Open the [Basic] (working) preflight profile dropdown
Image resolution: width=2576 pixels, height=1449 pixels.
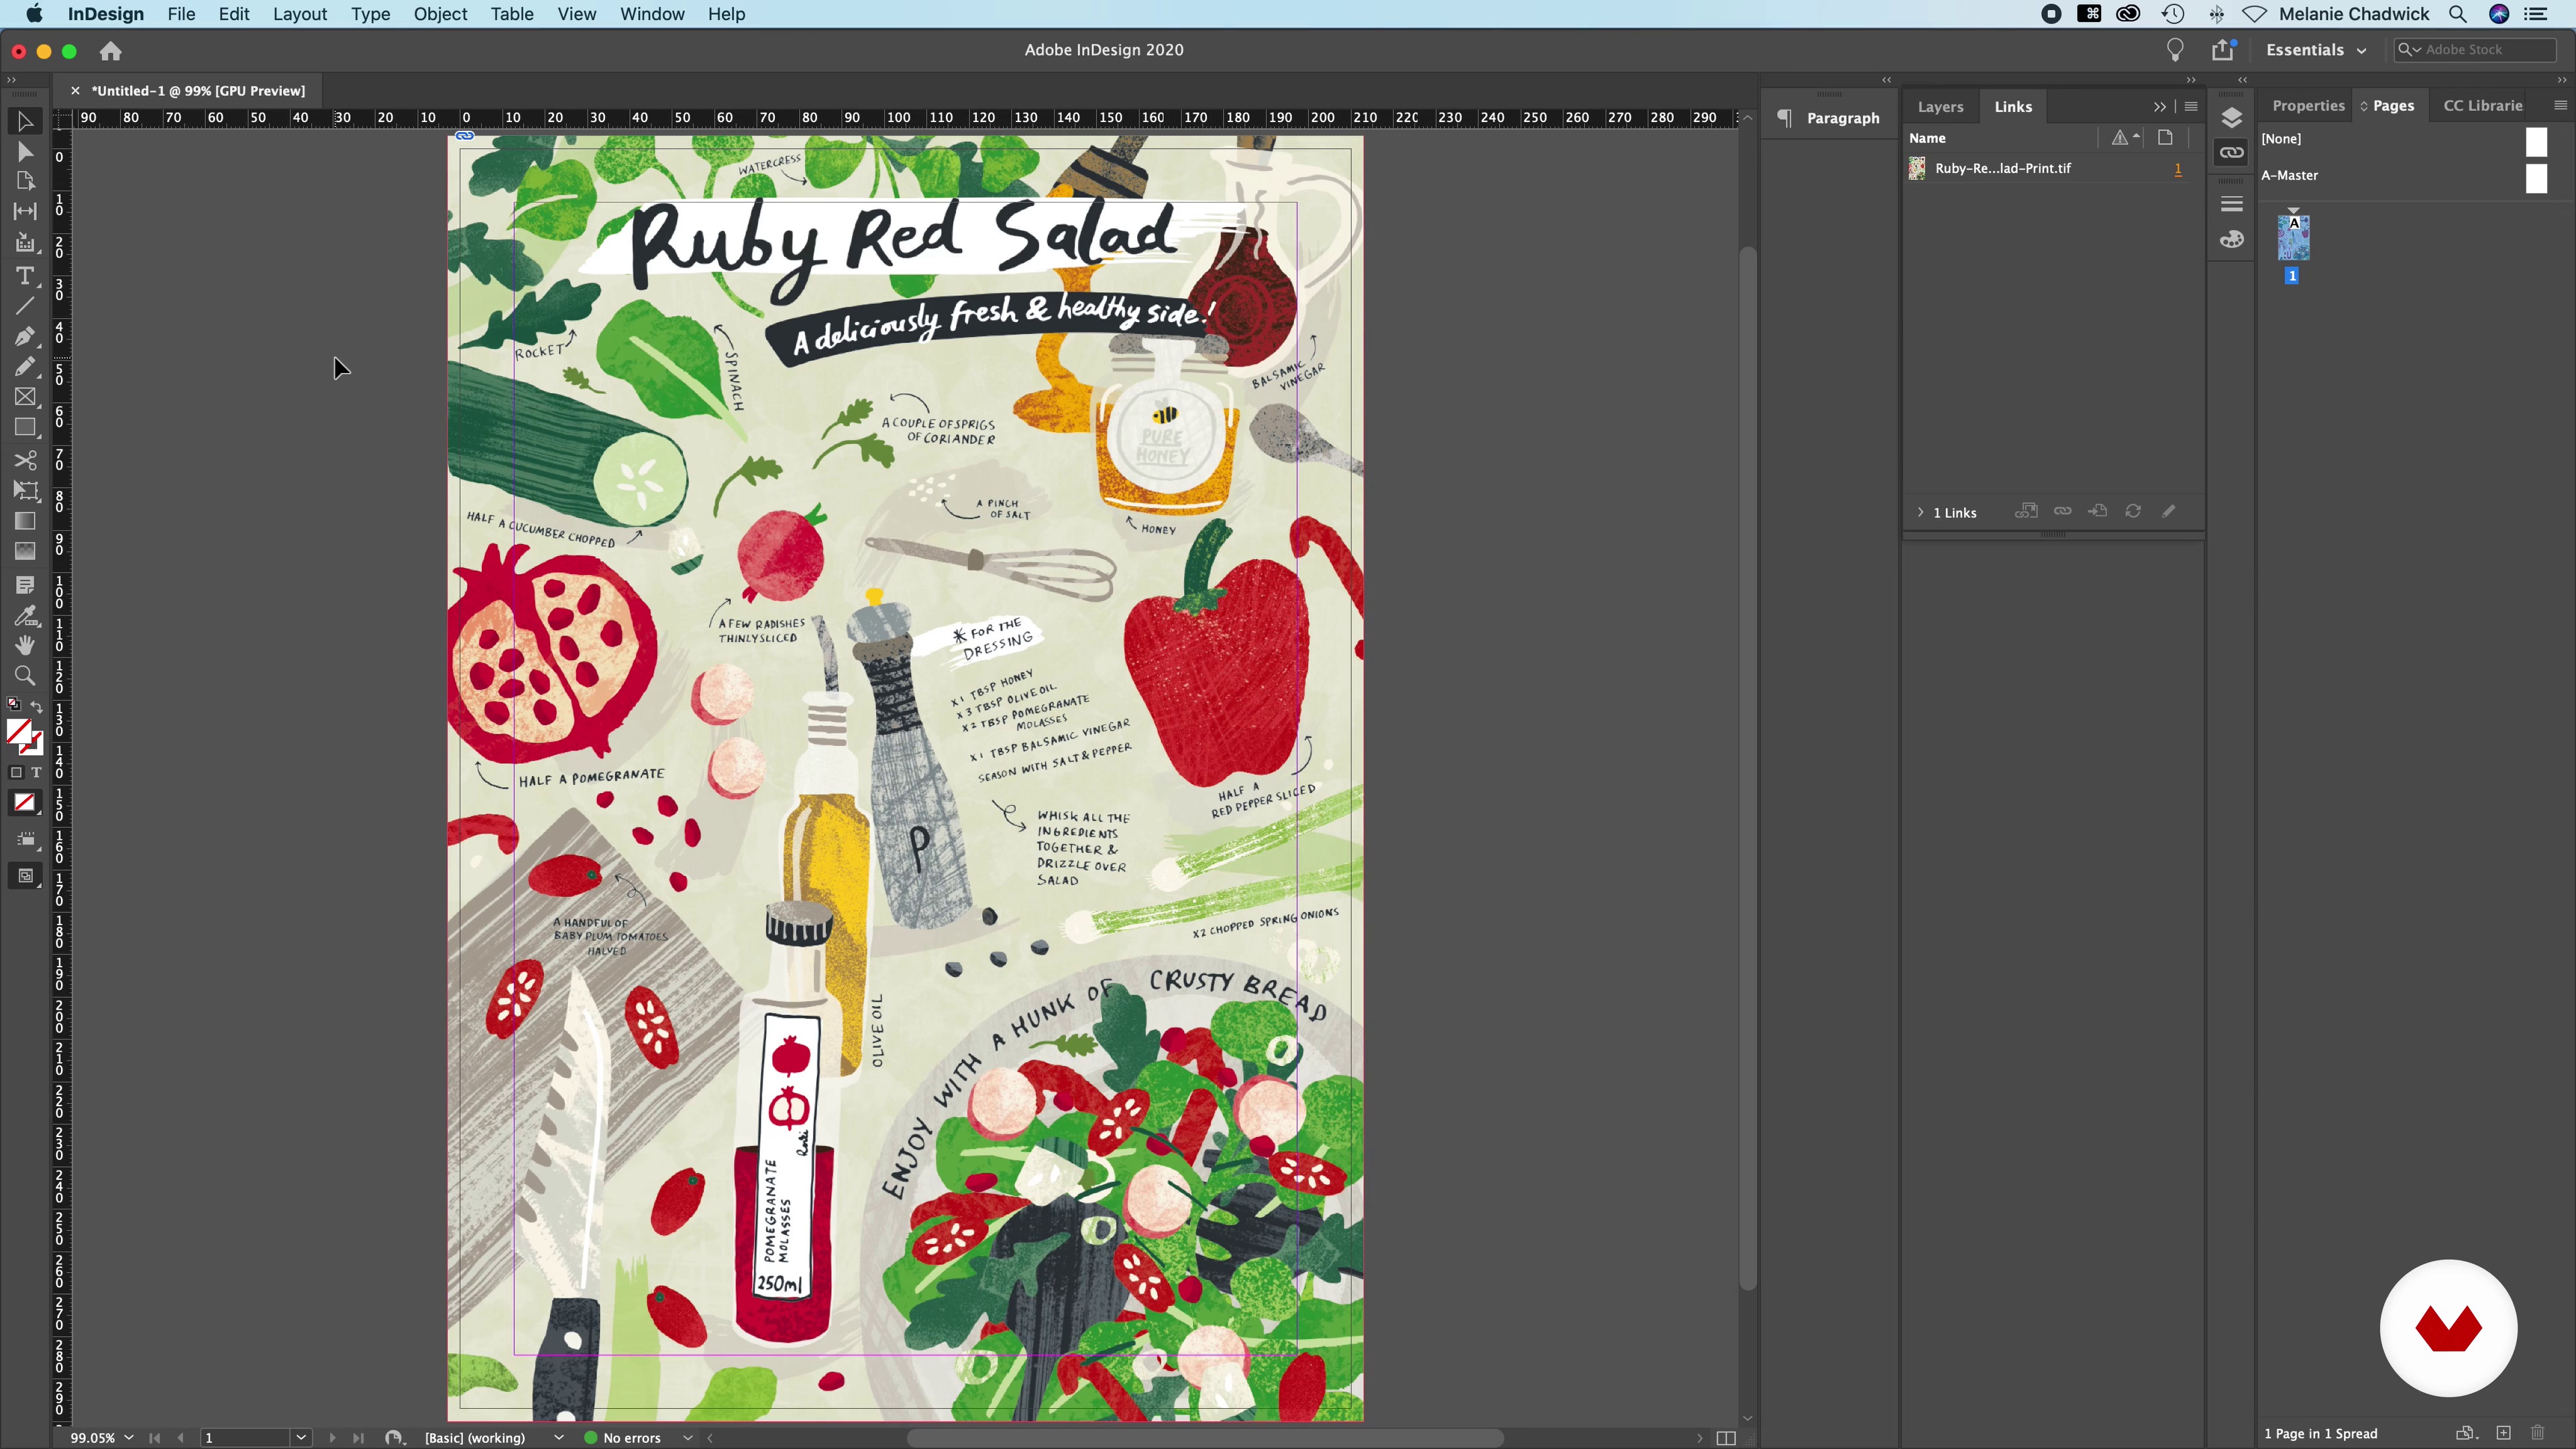559,1438
